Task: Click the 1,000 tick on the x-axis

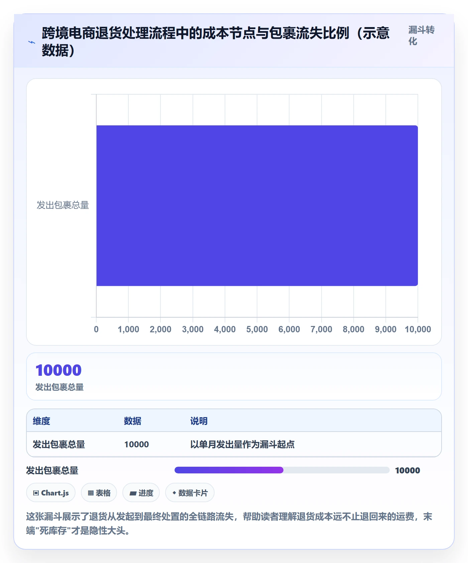Action: [128, 329]
